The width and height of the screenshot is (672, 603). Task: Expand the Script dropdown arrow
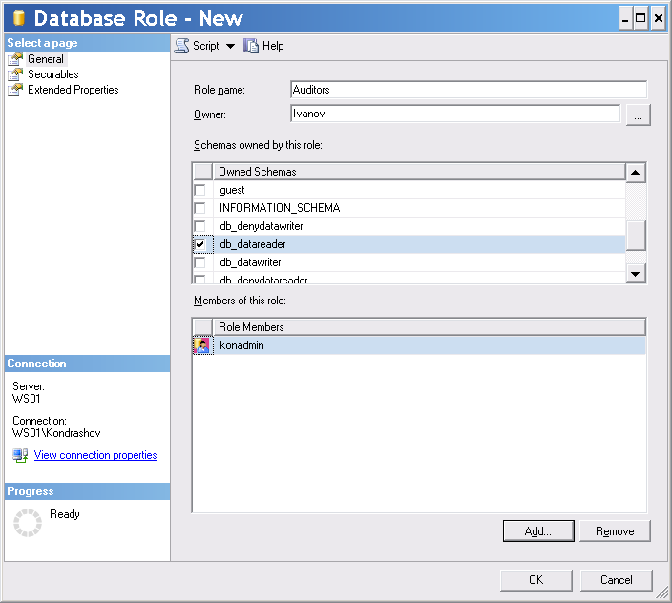point(230,46)
